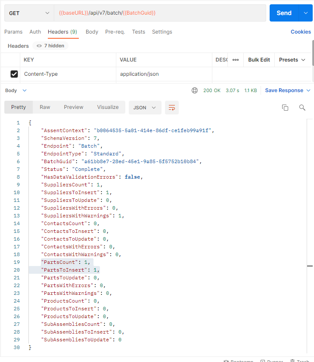Viewport: 314px width, 362px height.
Task: Uncheck the Content-Type header checkbox
Action: 14,74
